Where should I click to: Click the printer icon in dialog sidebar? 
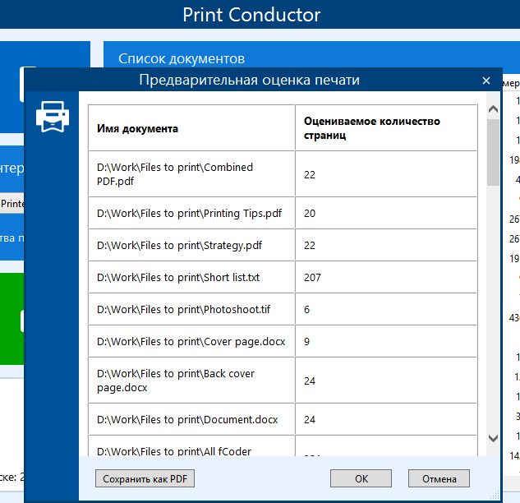(53, 117)
